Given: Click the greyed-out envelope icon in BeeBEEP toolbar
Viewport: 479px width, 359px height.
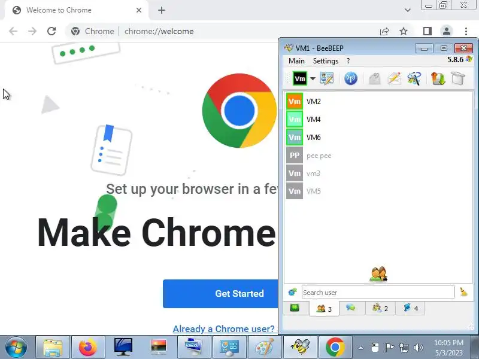Looking at the screenshot, I should [x=375, y=79].
